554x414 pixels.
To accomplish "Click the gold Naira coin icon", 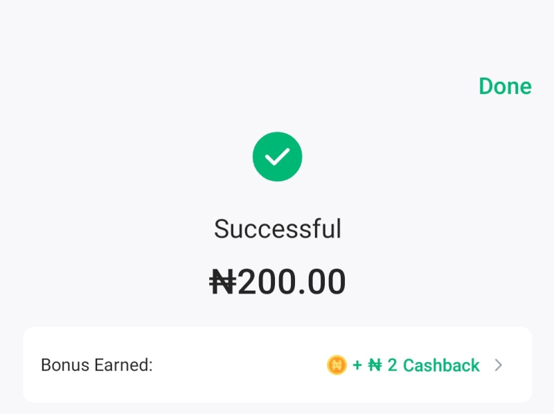I will [337, 365].
